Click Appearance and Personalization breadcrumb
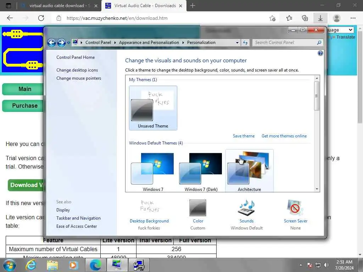Viewport: 363px width, 272px height. coord(149,42)
